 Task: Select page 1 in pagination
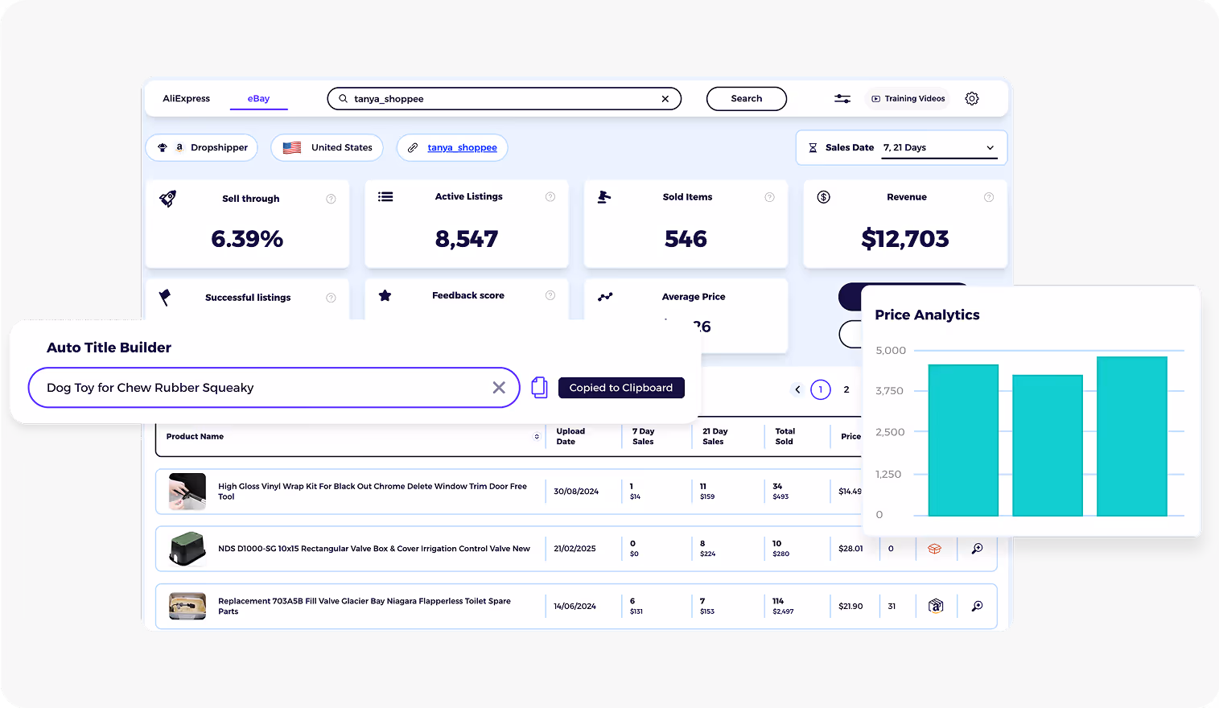pyautogui.click(x=821, y=389)
